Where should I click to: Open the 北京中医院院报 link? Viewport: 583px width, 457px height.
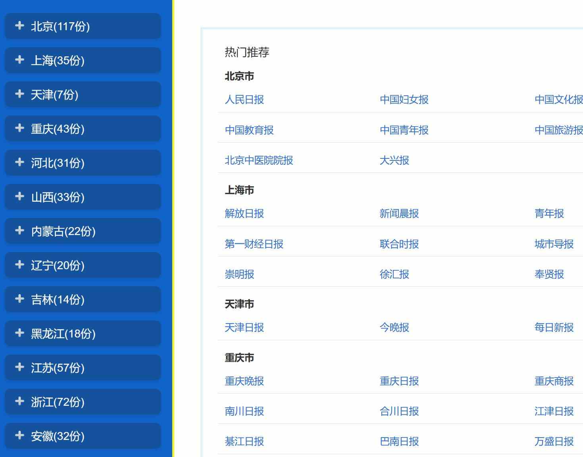pos(258,160)
